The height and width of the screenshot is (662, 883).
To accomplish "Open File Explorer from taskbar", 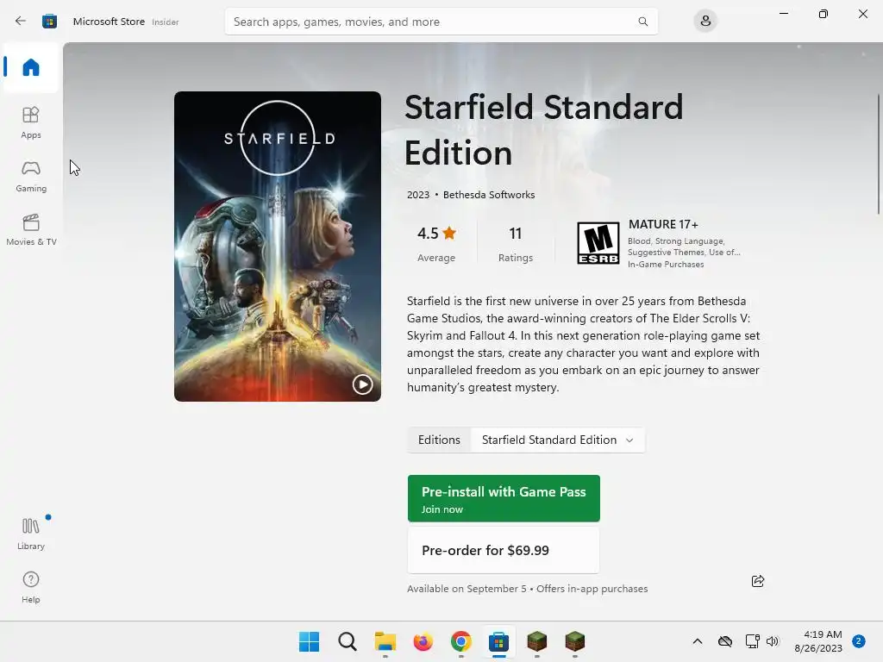I will coord(385,641).
